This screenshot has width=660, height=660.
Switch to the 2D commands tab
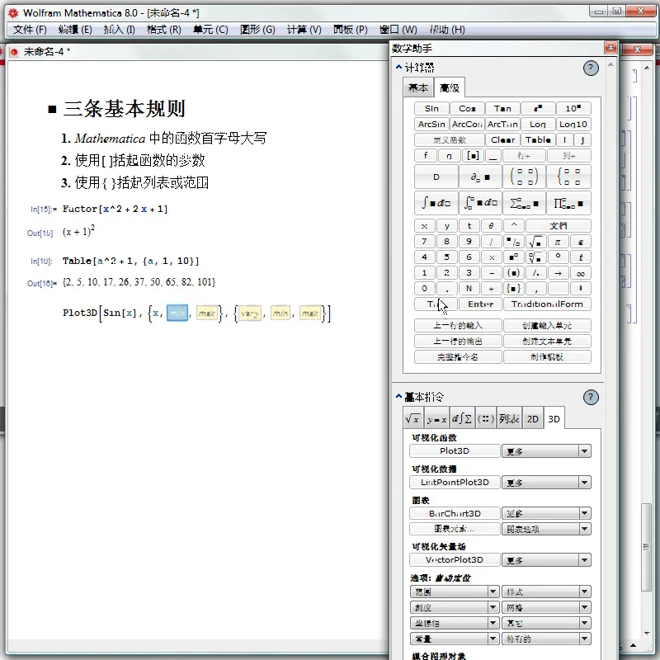532,419
